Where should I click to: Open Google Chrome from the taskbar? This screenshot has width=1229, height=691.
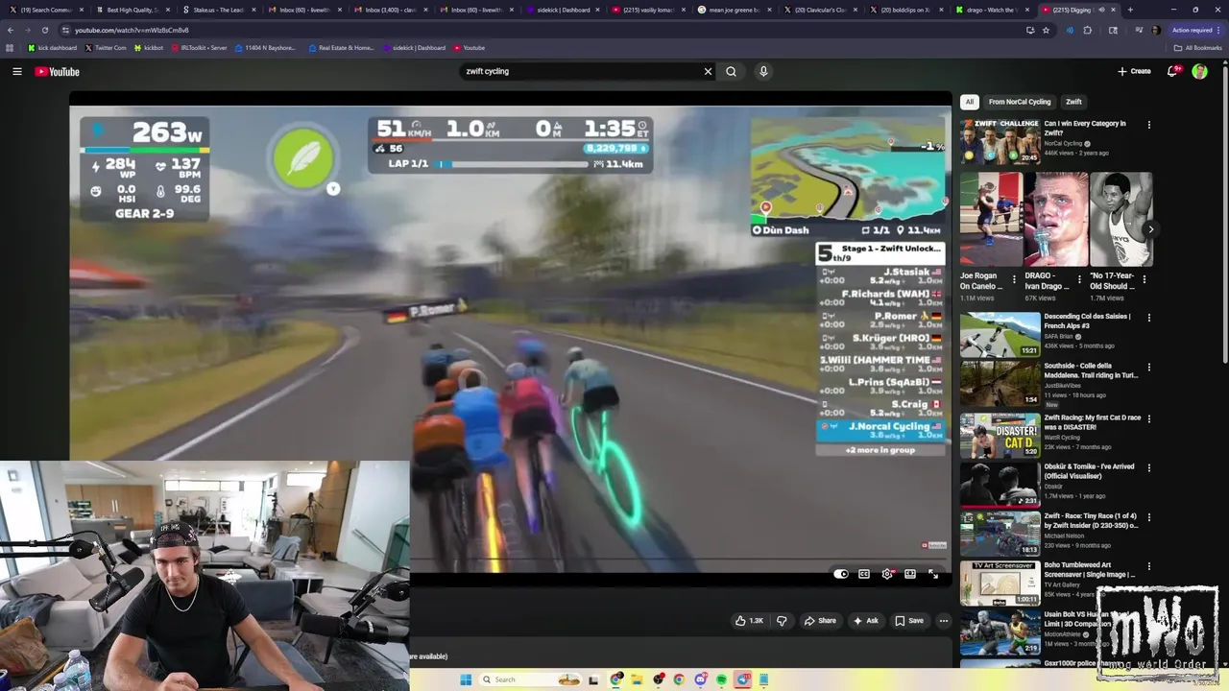[679, 679]
